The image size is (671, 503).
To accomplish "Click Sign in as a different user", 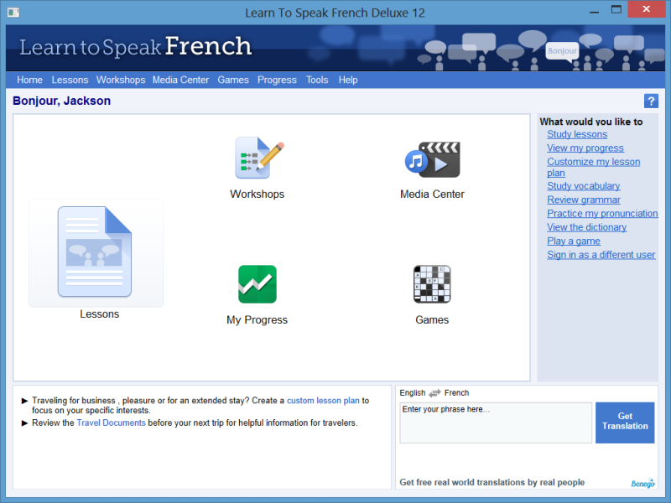I will pyautogui.click(x=601, y=255).
